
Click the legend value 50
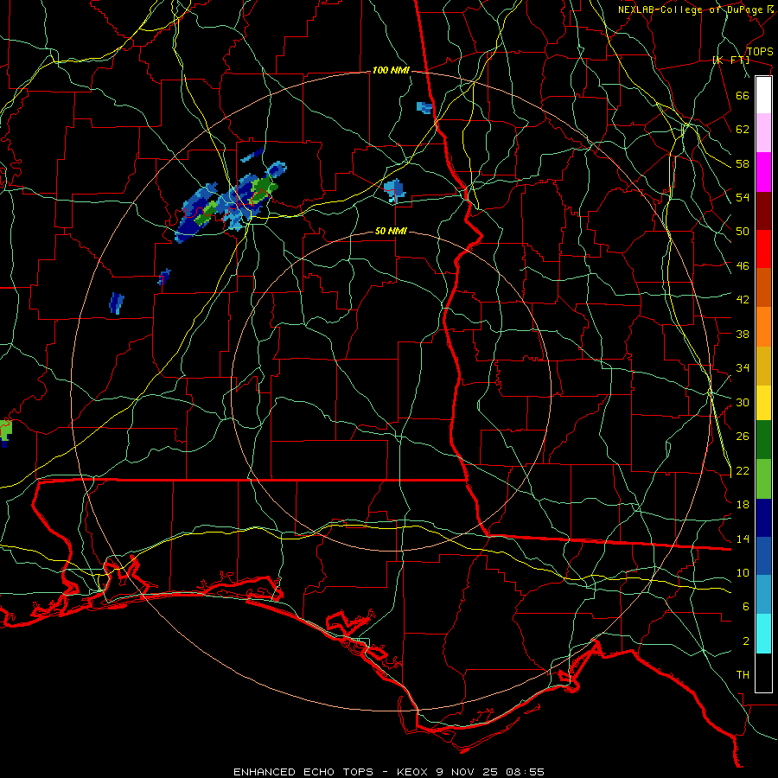743,232
